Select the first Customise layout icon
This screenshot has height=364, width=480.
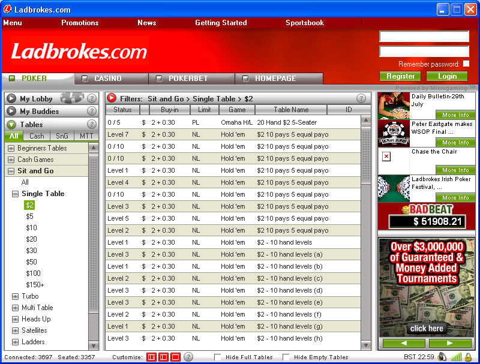pyautogui.click(x=151, y=357)
